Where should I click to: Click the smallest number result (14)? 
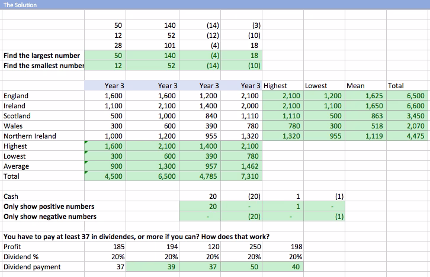(200, 66)
